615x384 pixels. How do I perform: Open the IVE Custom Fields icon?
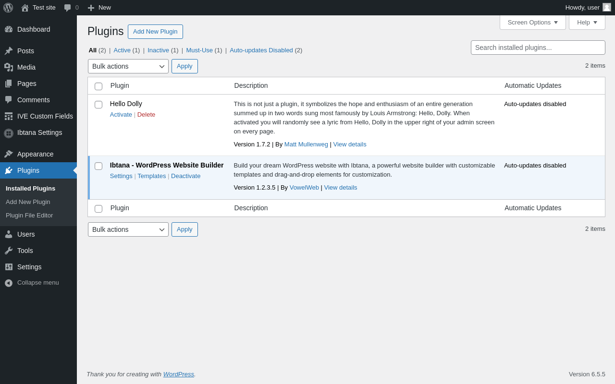coord(9,116)
